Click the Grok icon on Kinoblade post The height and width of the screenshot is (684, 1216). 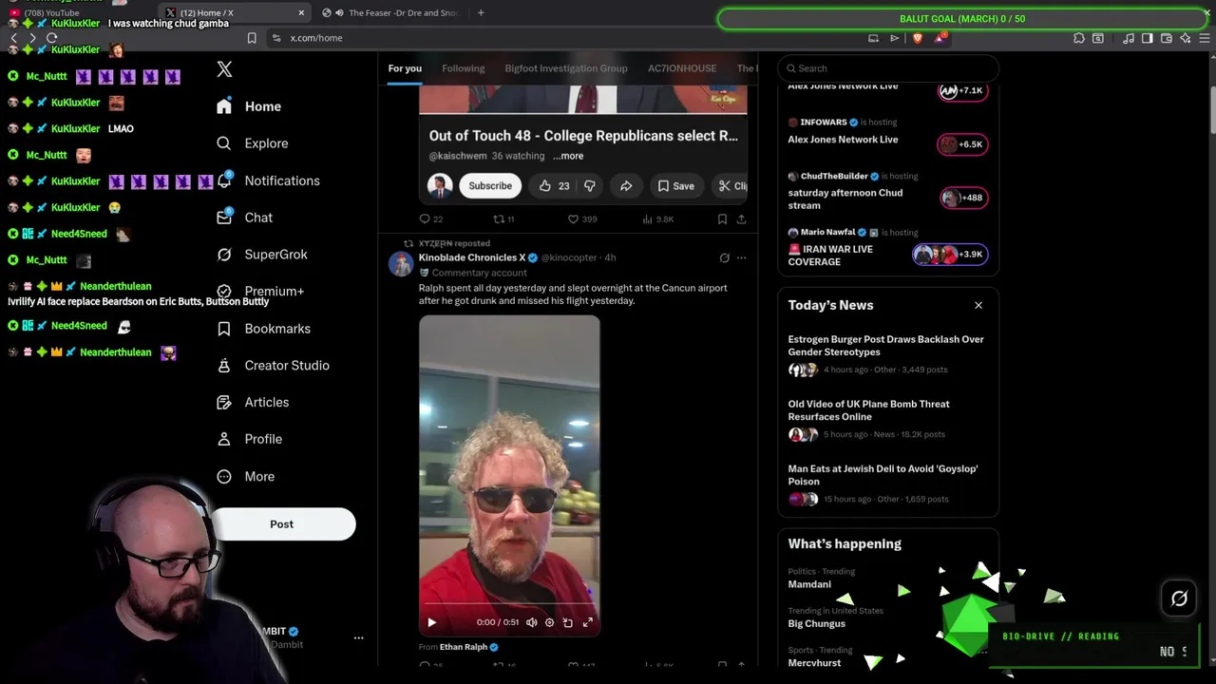(724, 257)
